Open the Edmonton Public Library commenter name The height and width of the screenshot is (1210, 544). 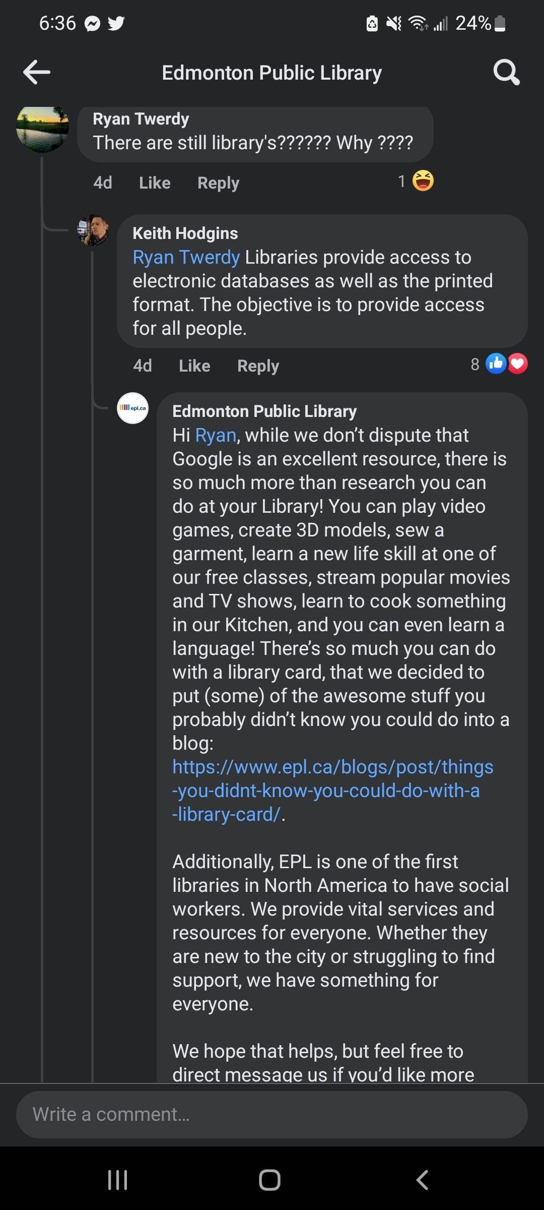click(x=264, y=411)
